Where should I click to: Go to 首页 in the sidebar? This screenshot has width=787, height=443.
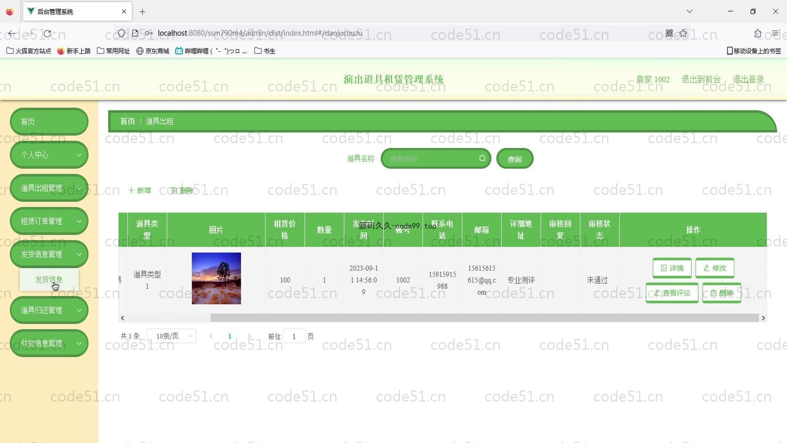pyautogui.click(x=49, y=121)
